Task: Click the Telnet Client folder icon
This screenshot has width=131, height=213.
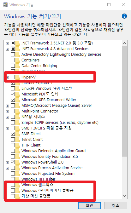Action: [x=17, y=140]
